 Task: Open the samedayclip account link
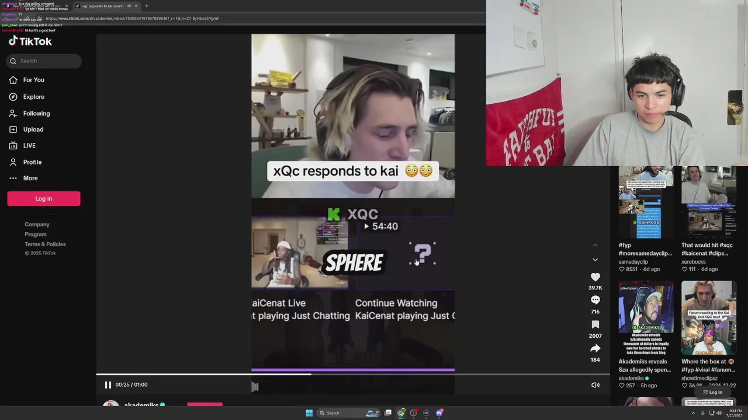633,262
